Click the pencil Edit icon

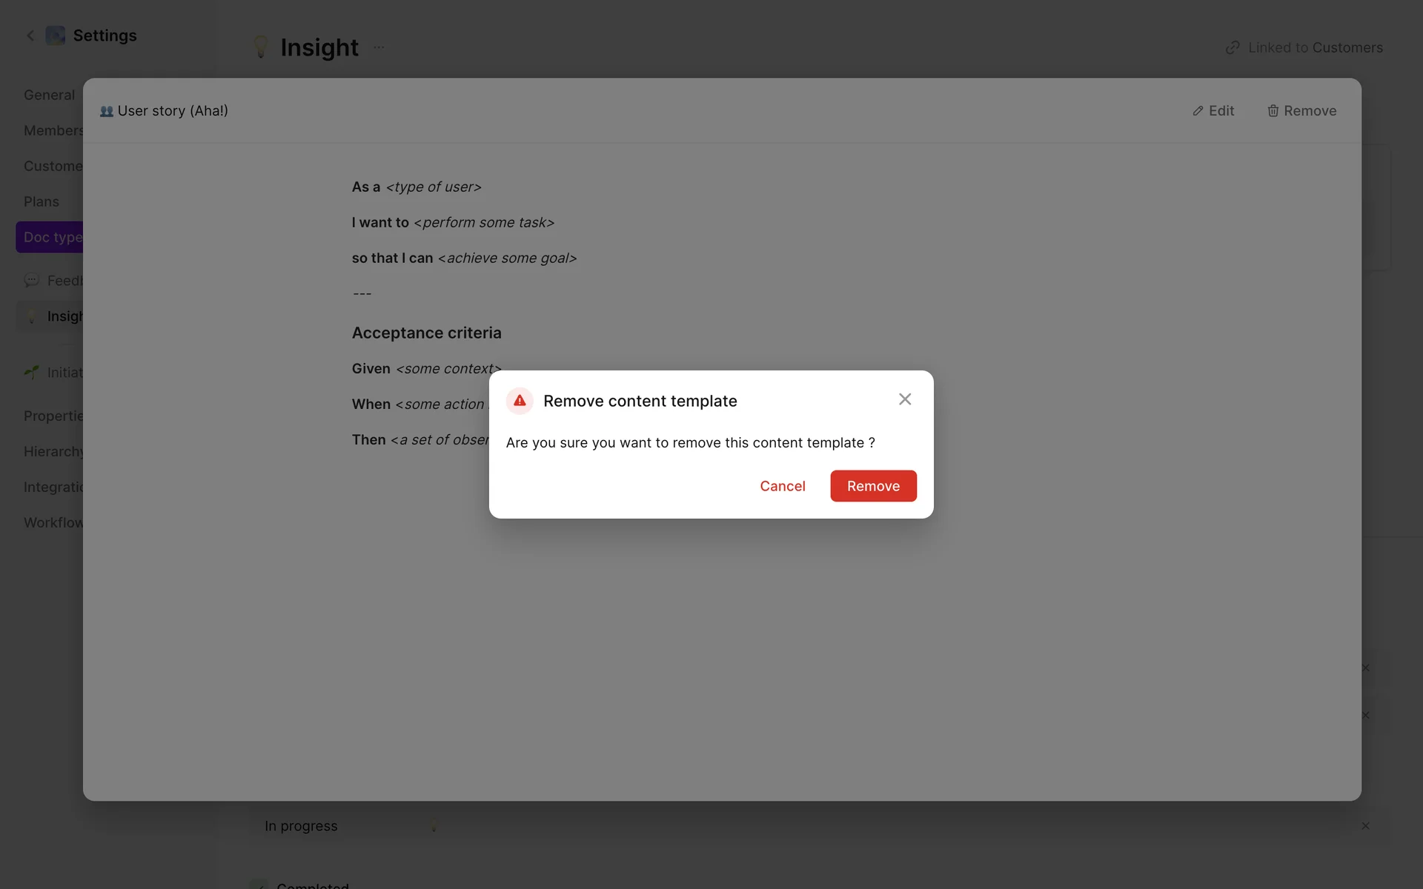click(1198, 111)
